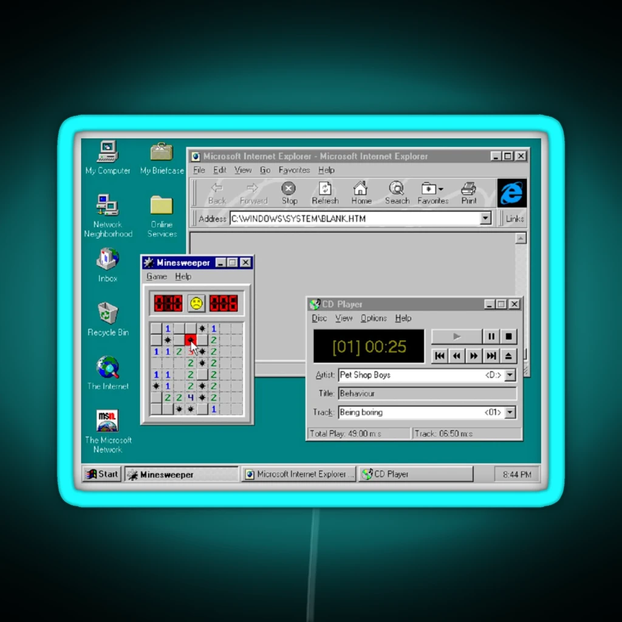Click the red exploded mine cell
The image size is (622, 622).
tap(190, 340)
